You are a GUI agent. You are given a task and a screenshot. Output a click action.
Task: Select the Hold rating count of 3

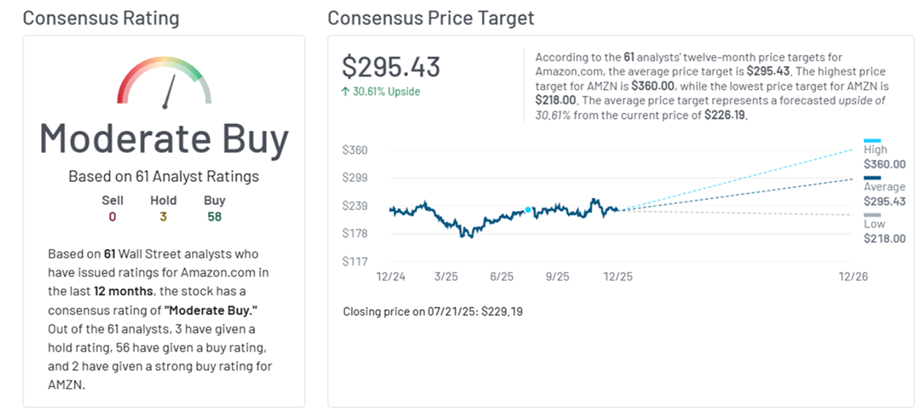point(163,217)
